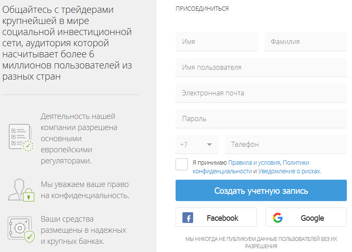Focus the Фамилия input field
The image size is (352, 252).
305,42
